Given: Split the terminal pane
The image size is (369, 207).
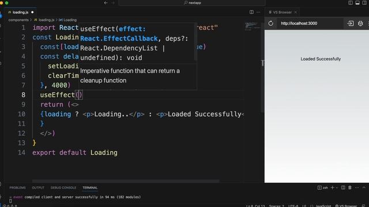Looking at the screenshot, I should 343,187.
